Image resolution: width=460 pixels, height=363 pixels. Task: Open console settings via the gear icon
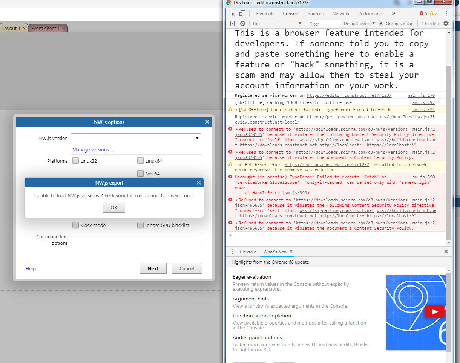tap(446, 23)
